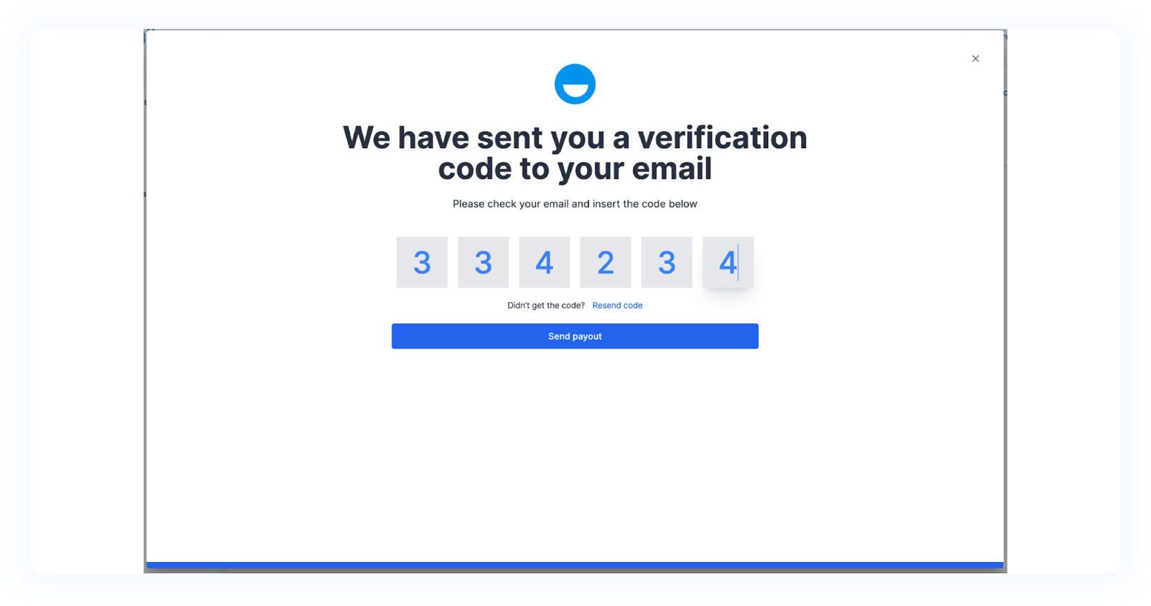The image size is (1151, 606).
Task: Select the fifth code box showing 3
Action: (x=666, y=262)
